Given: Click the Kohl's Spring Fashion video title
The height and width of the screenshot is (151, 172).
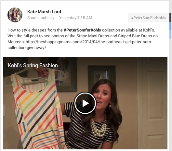Looking at the screenshot, I should (x=33, y=65).
